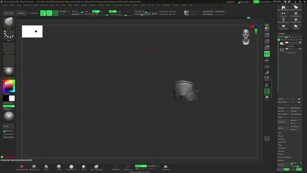Select the SnakeHook brush
This screenshot has height=173, width=307.
click(x=166, y=167)
